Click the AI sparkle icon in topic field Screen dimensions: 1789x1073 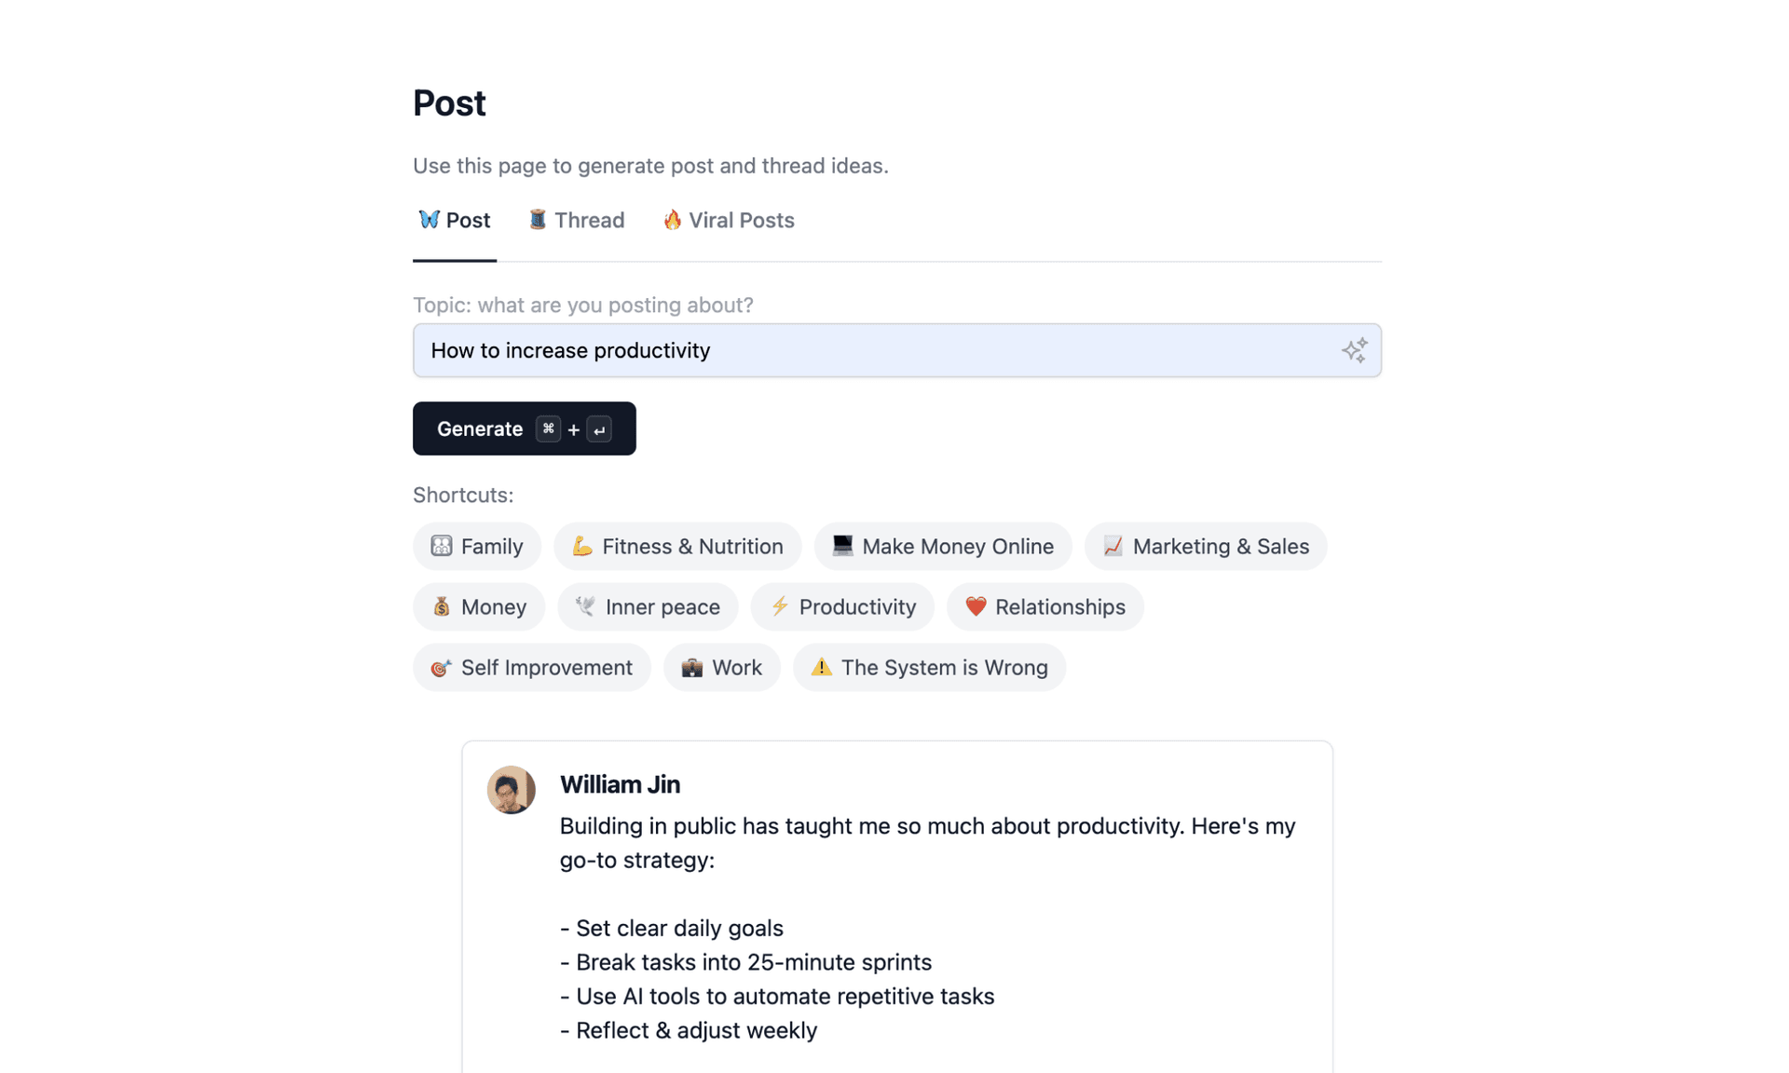click(x=1354, y=350)
